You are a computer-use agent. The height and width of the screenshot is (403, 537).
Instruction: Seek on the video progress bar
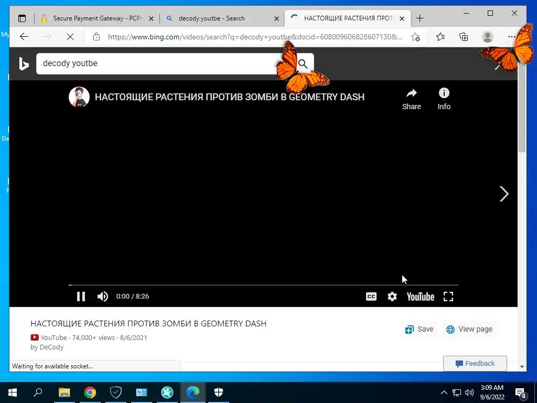263,285
